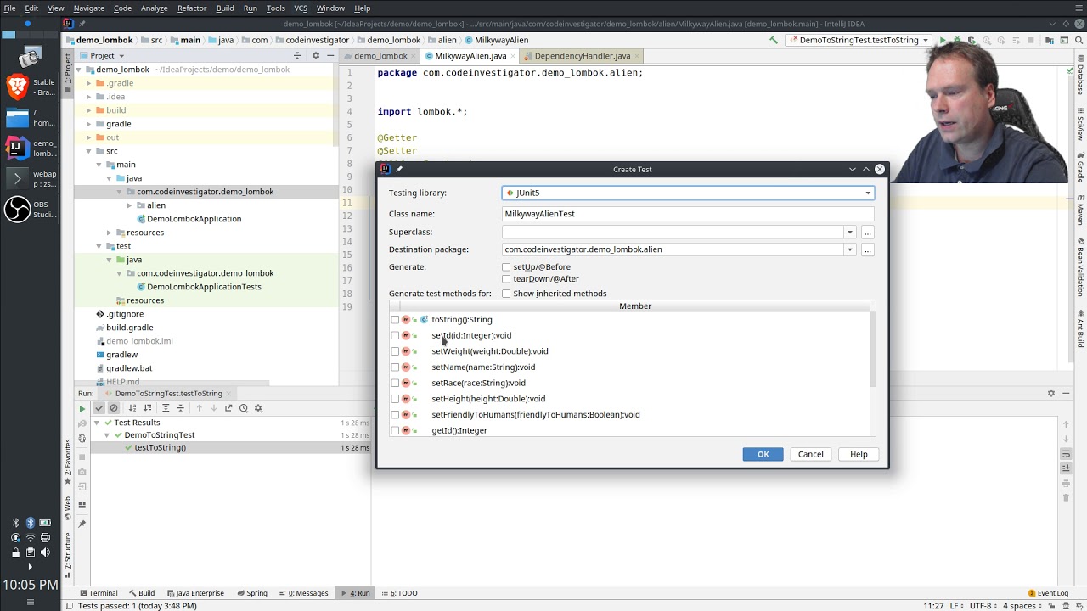
Task: Check toString():String method checkbox
Action: pyautogui.click(x=395, y=320)
